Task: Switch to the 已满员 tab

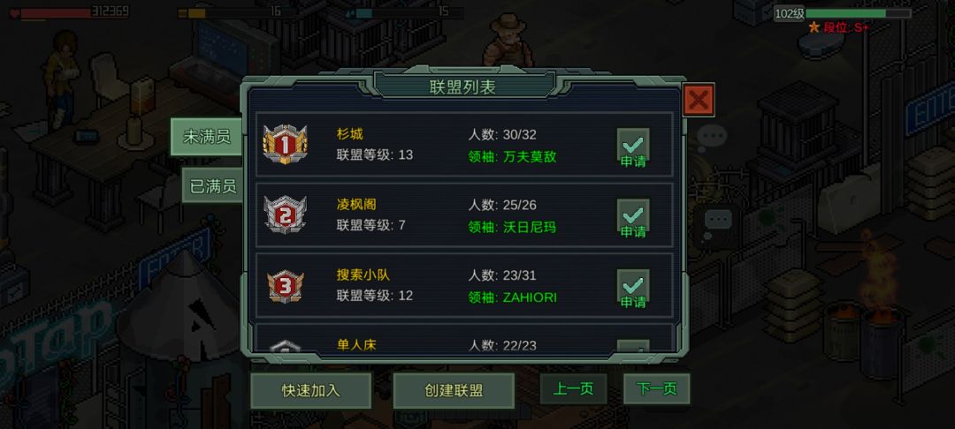Action: [212, 186]
